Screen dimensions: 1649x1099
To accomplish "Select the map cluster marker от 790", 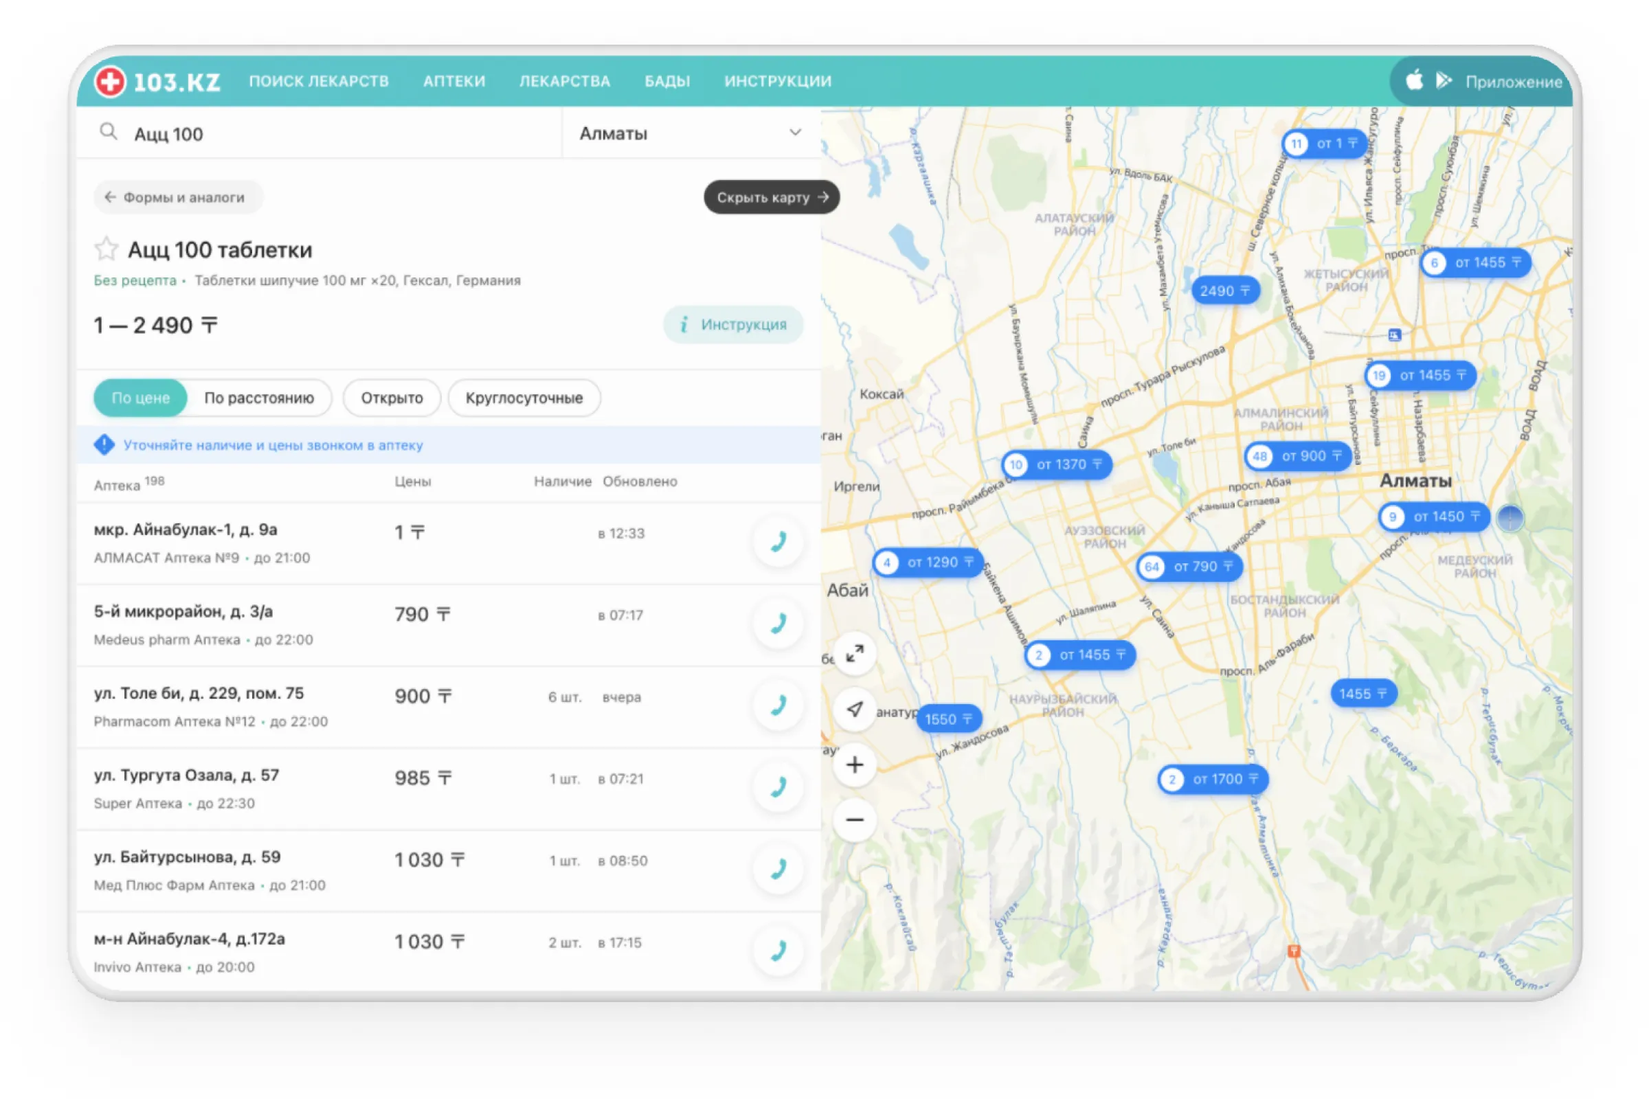I will coord(1190,566).
